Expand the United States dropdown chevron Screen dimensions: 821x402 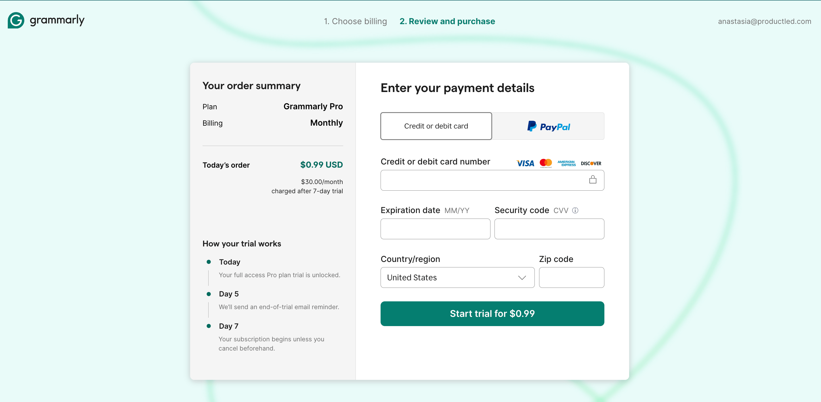pyautogui.click(x=522, y=278)
